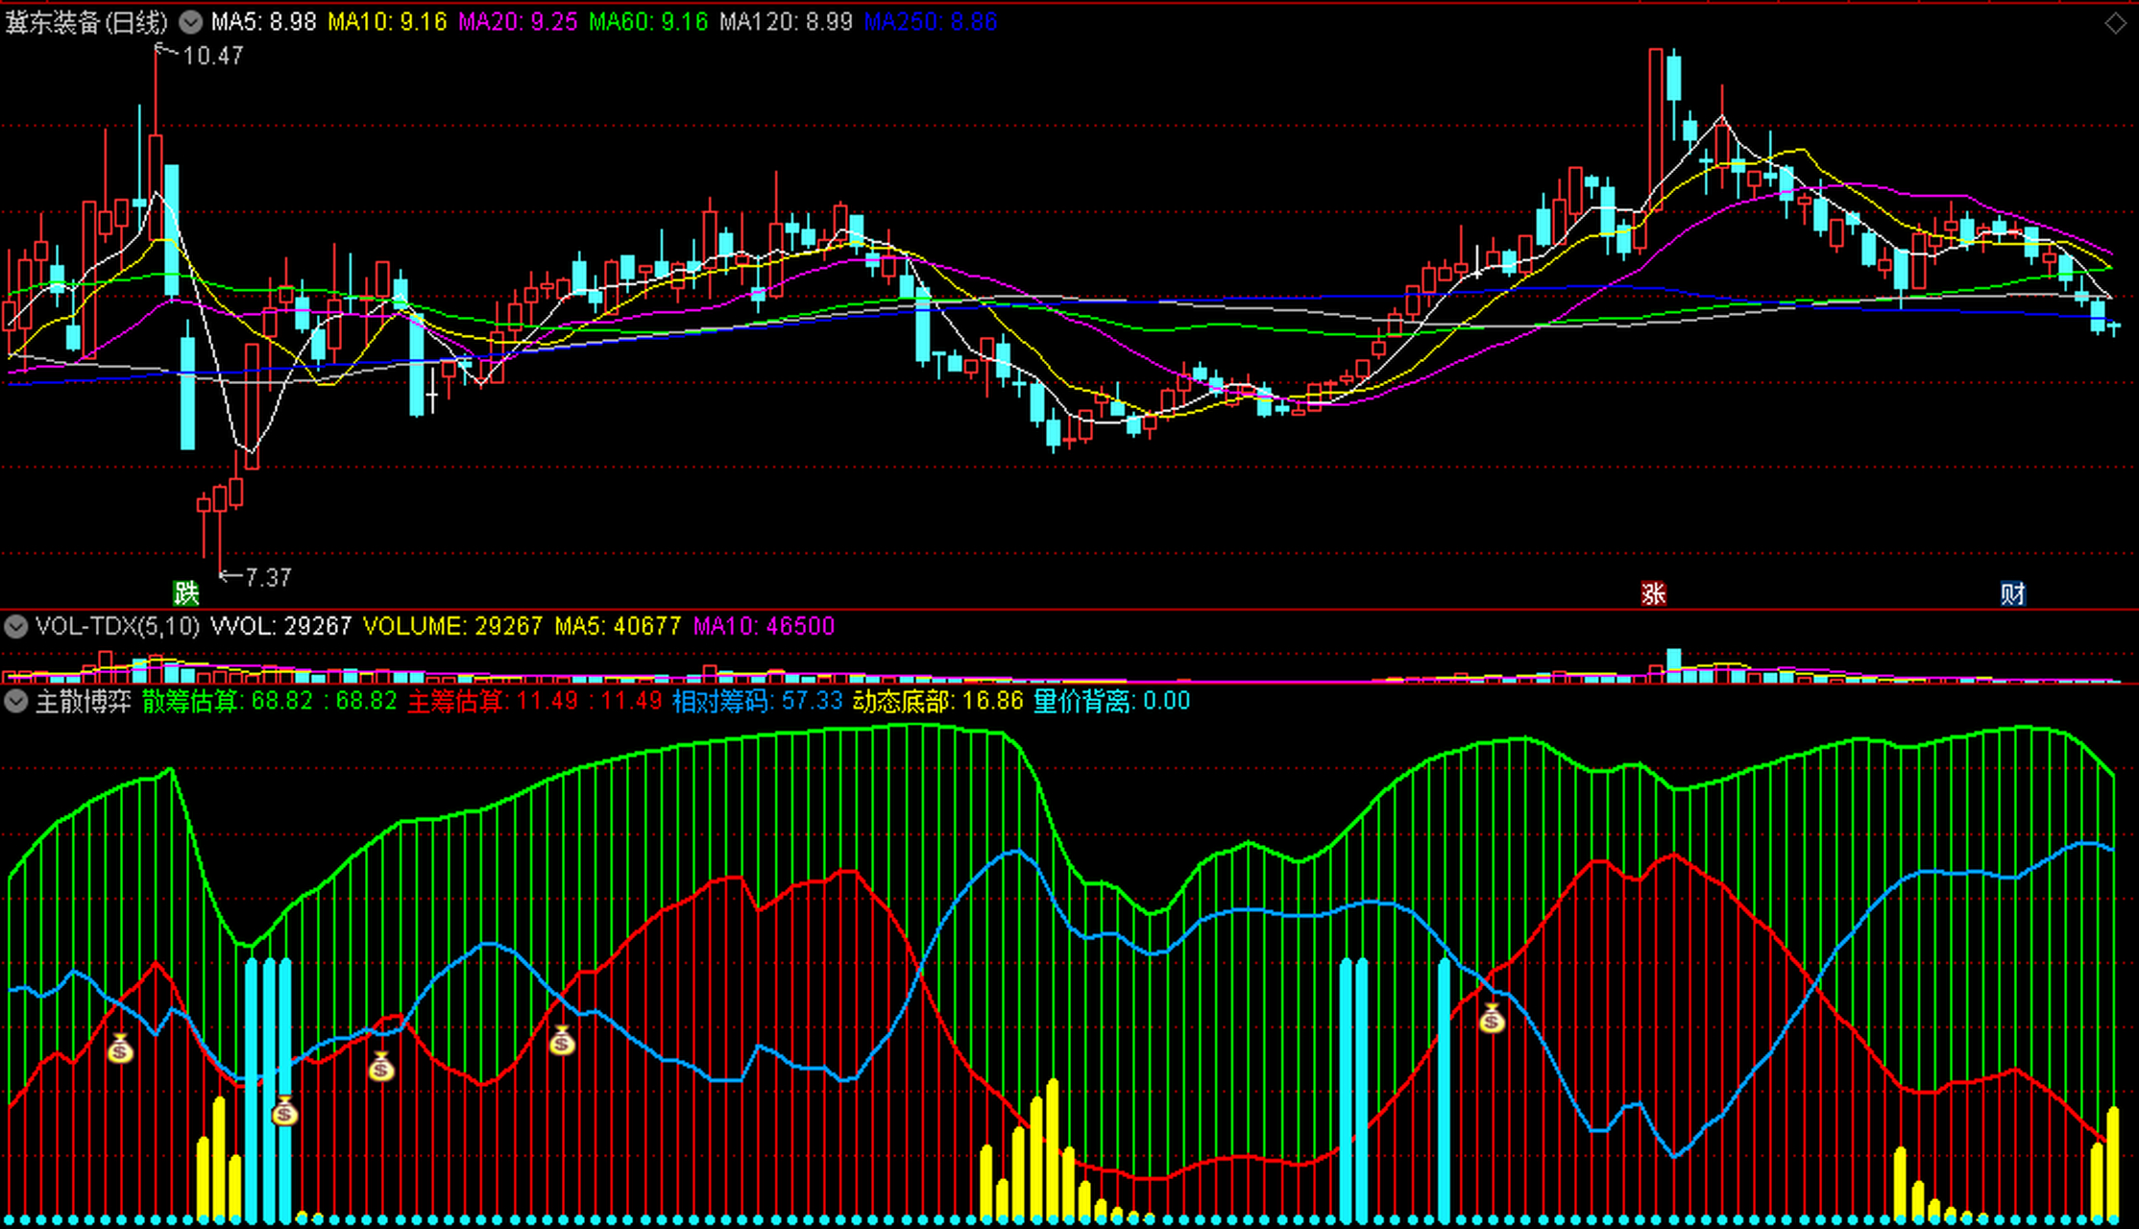Select the MA5: 8.98 moving average label

[x=263, y=22]
